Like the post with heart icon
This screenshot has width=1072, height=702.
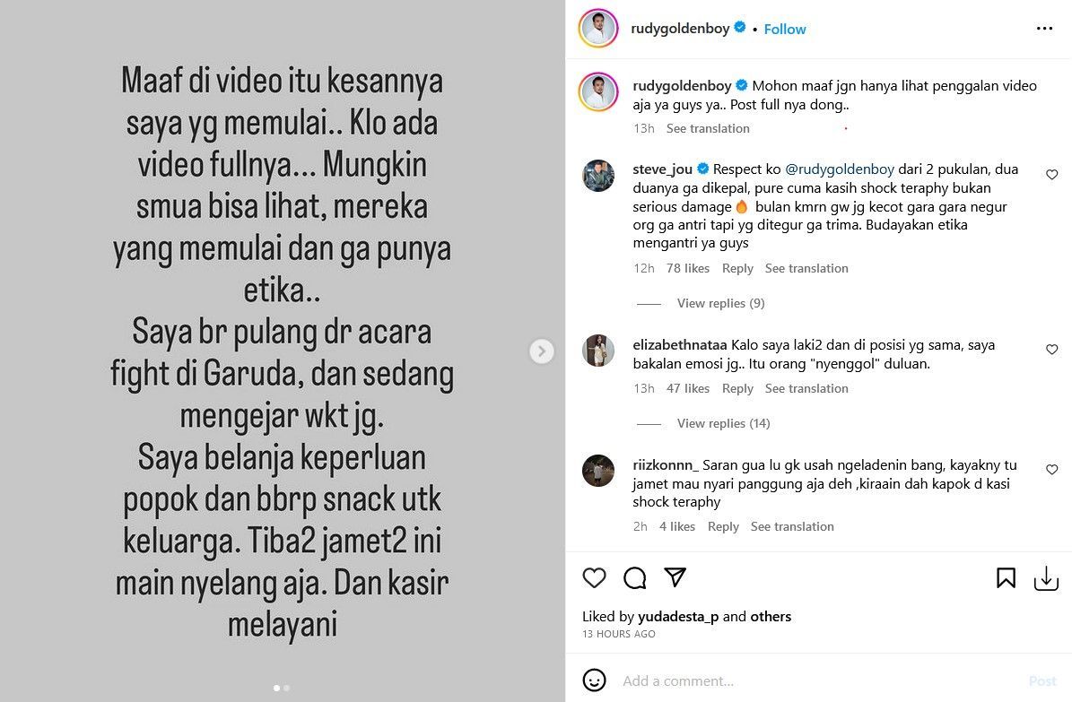[594, 578]
